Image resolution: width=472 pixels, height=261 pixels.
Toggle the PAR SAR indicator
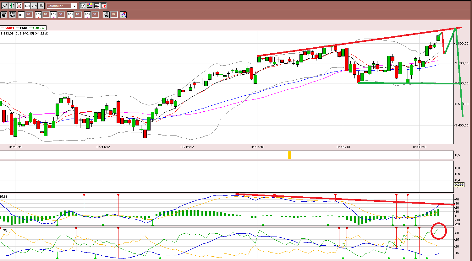(13, 14)
